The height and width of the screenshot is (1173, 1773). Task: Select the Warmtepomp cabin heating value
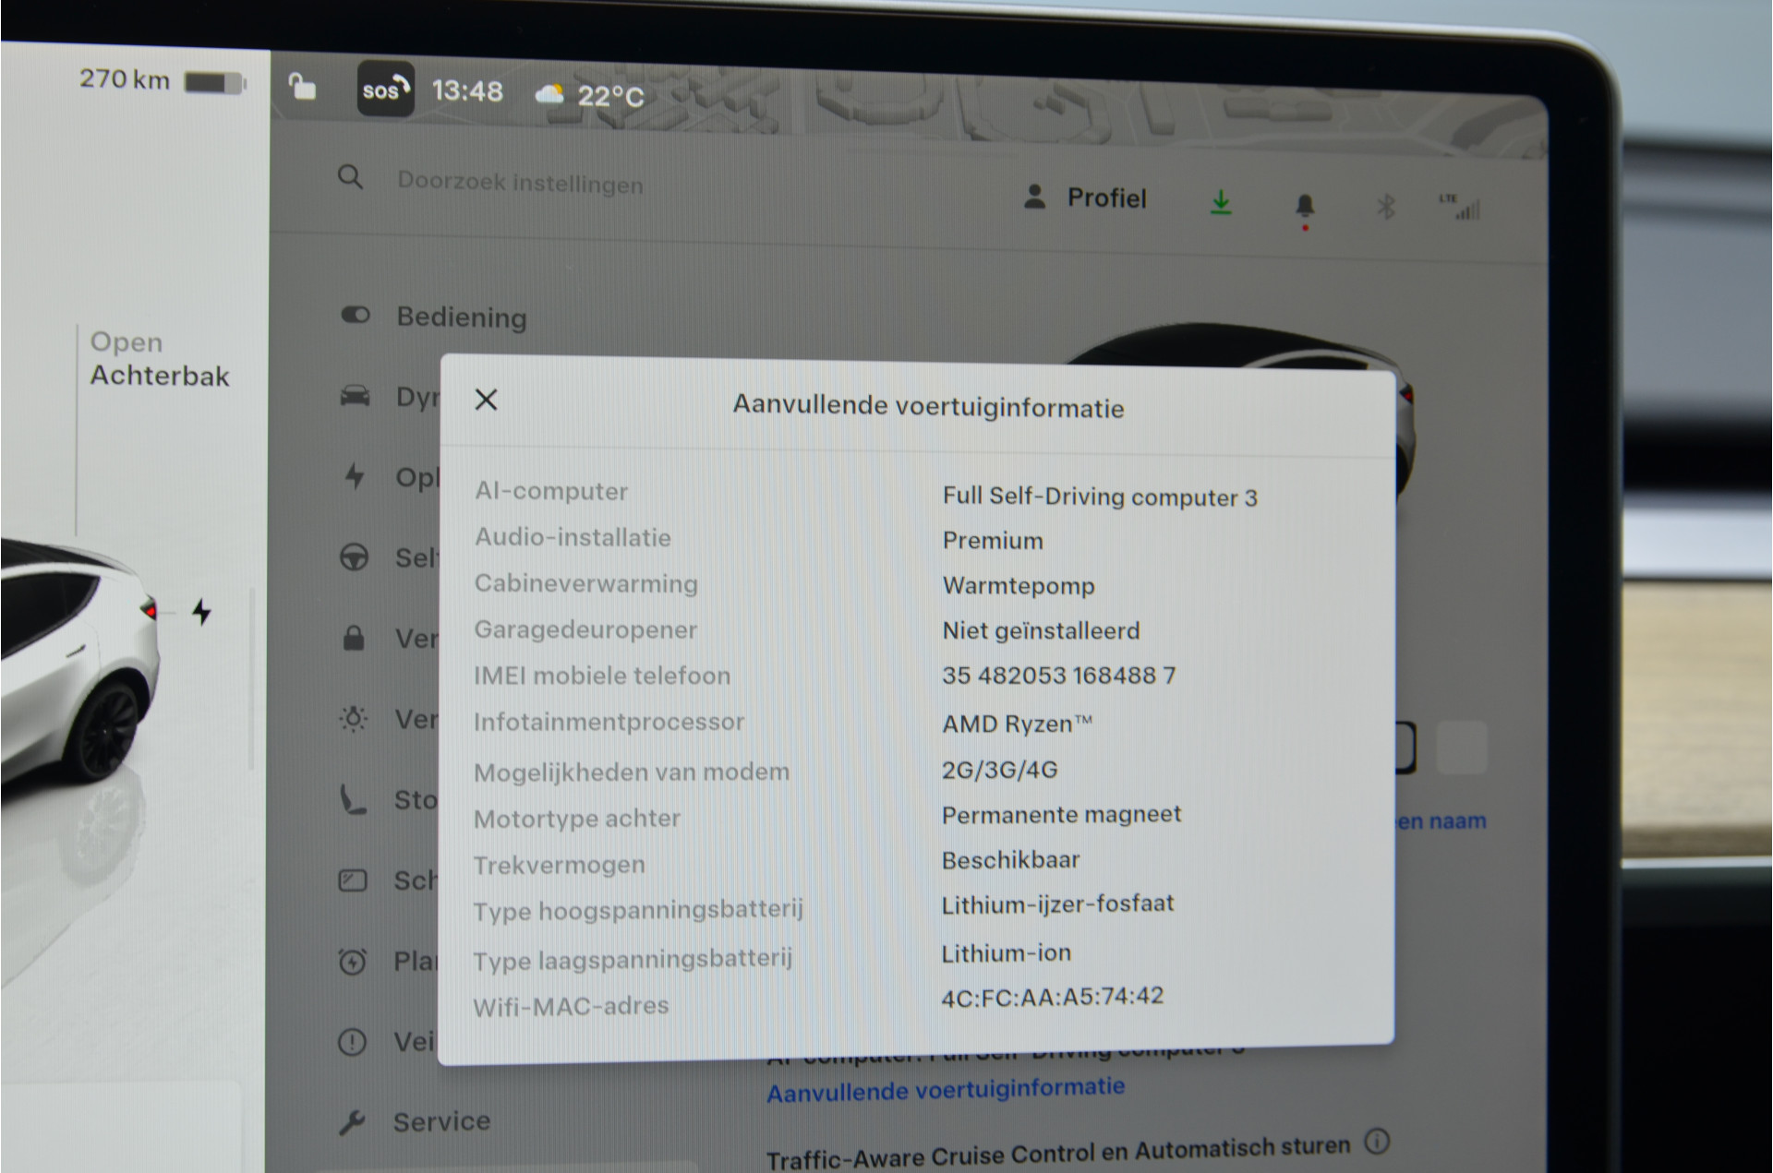click(1019, 586)
